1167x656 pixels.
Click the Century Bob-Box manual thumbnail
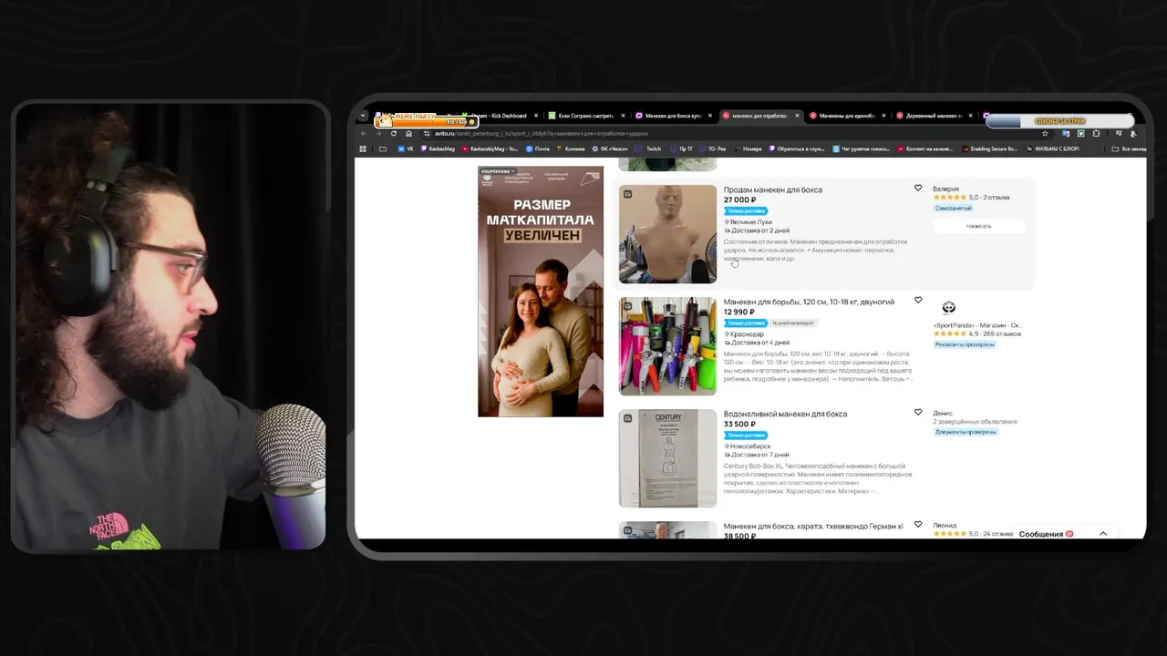(x=667, y=458)
